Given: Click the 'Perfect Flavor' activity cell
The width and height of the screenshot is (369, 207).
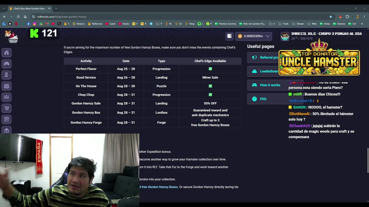Looking at the screenshot, I should tap(86, 69).
